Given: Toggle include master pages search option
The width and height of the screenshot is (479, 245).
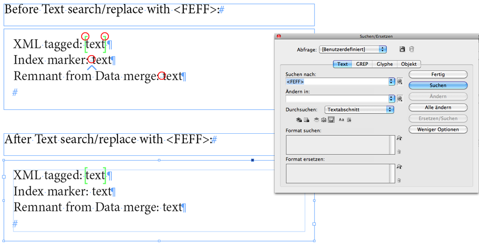Looking at the screenshot, I should [x=324, y=119].
